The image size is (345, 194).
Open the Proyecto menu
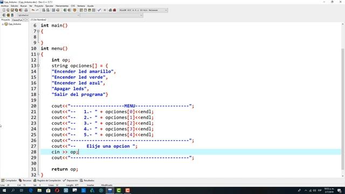tap(39, 6)
